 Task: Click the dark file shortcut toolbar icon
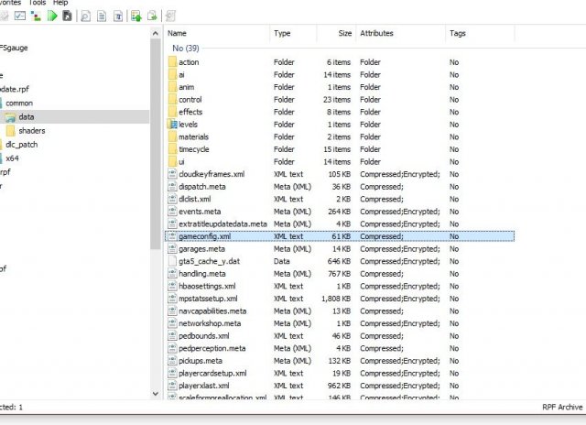click(67, 16)
